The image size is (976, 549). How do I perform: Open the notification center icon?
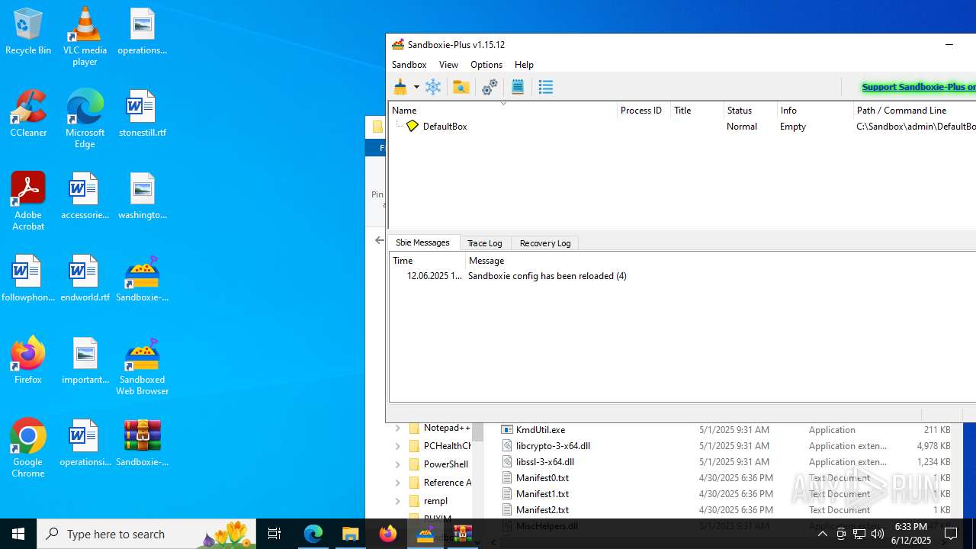[951, 534]
